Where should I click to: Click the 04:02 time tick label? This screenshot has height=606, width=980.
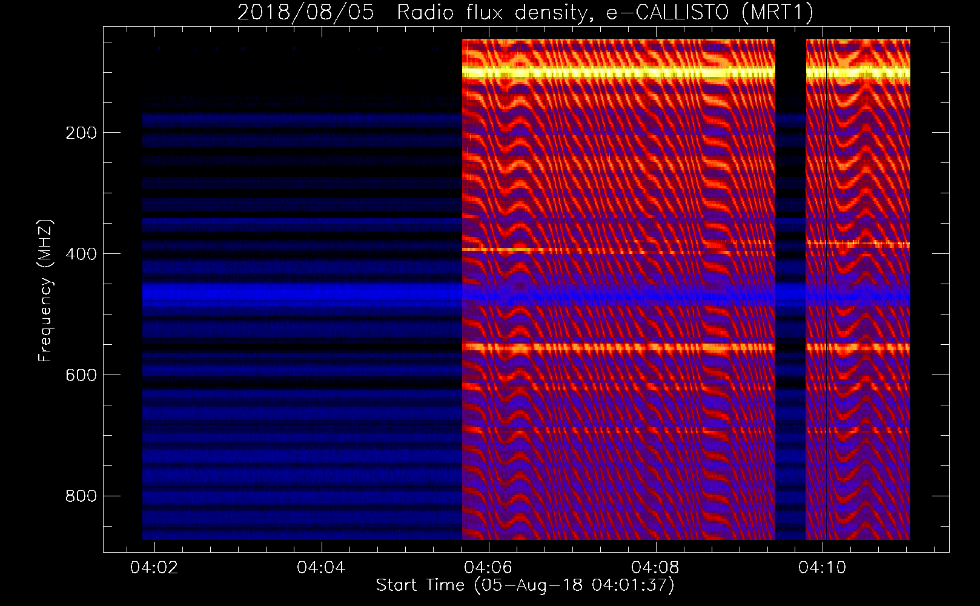pos(155,568)
